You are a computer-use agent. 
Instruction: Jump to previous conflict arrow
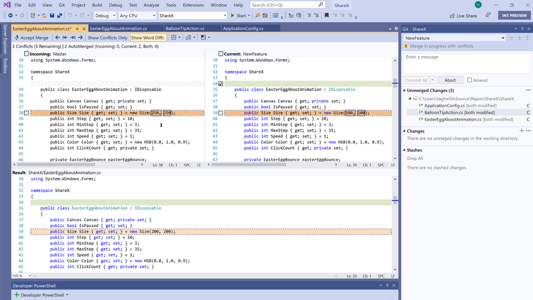pos(58,37)
